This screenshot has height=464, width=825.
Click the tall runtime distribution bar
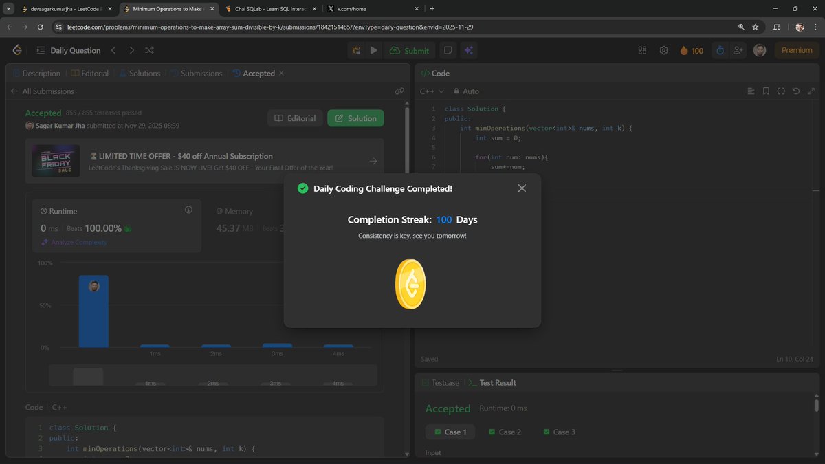93,311
